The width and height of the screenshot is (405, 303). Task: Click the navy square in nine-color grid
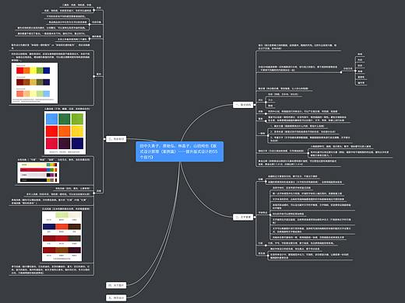[77, 143]
